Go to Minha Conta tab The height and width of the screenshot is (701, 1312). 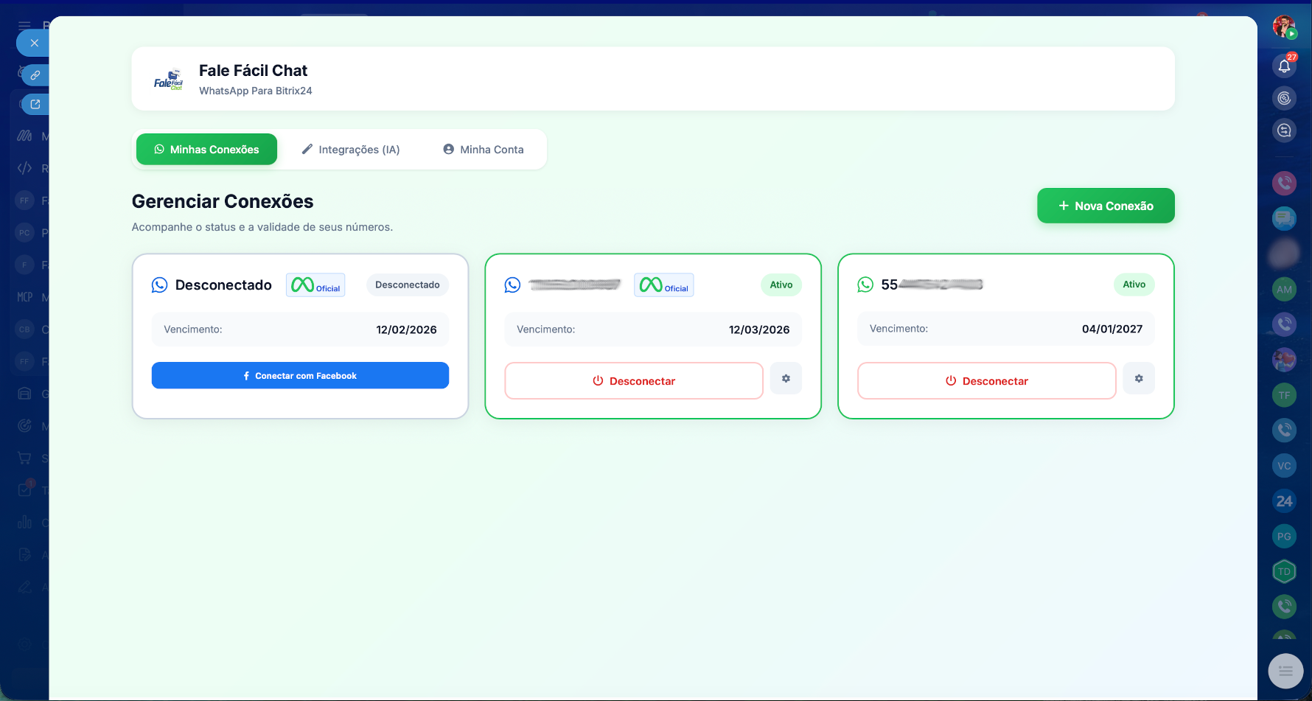[x=484, y=150]
